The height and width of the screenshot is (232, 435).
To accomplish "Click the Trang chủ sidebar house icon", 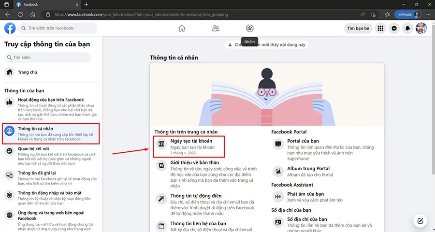I will (x=10, y=72).
